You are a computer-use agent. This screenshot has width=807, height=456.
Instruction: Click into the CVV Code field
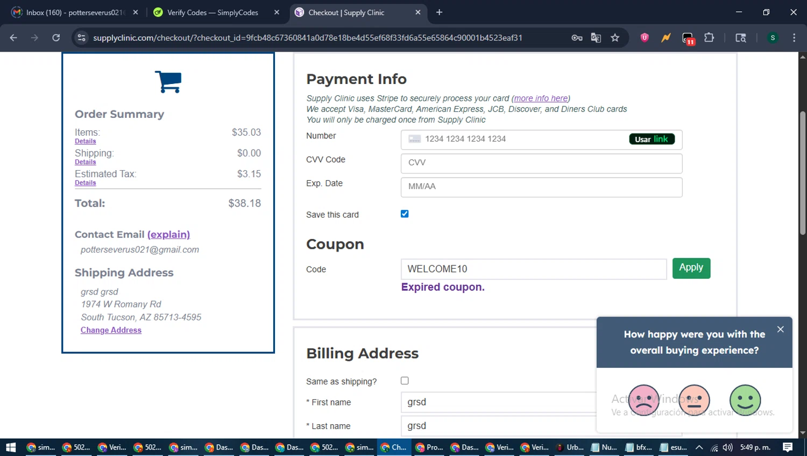coord(541,163)
